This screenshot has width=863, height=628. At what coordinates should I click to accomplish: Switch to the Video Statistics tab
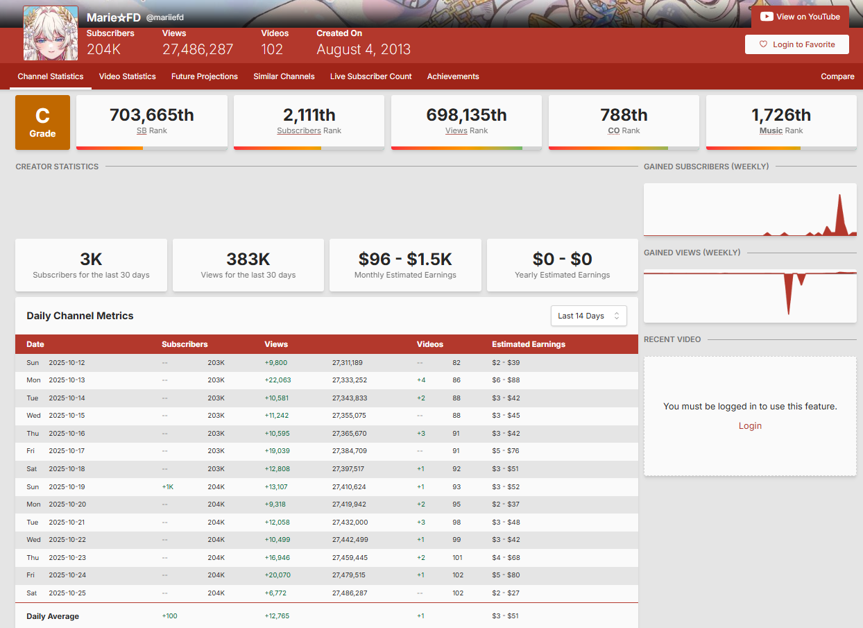click(127, 76)
